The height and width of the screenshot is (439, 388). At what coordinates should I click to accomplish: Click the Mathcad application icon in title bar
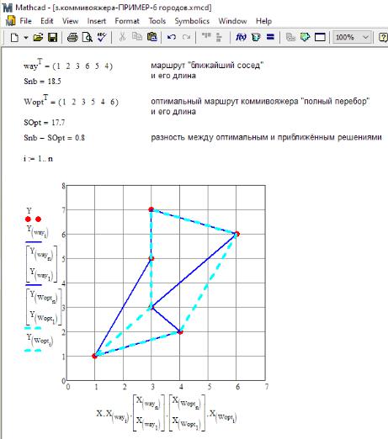coord(8,8)
